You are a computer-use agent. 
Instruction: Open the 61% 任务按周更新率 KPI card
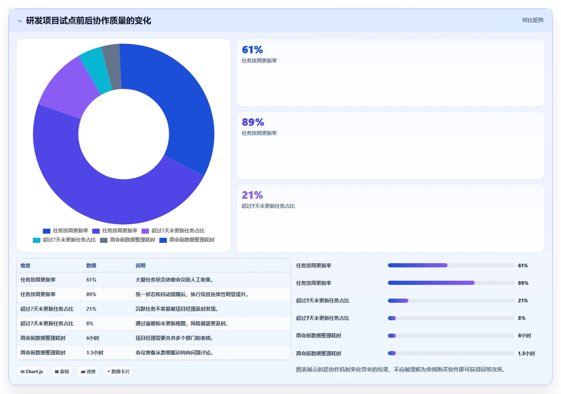pos(390,72)
